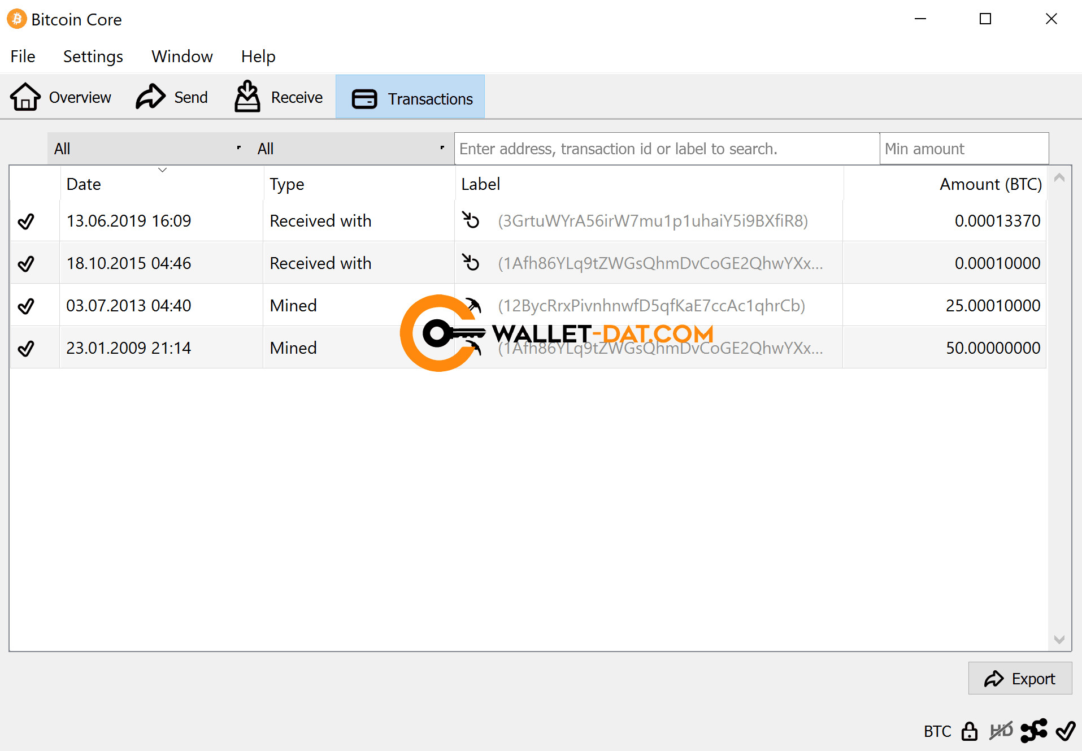This screenshot has width=1082, height=751.
Task: Click amount 50.00000000
Action: click(x=993, y=348)
